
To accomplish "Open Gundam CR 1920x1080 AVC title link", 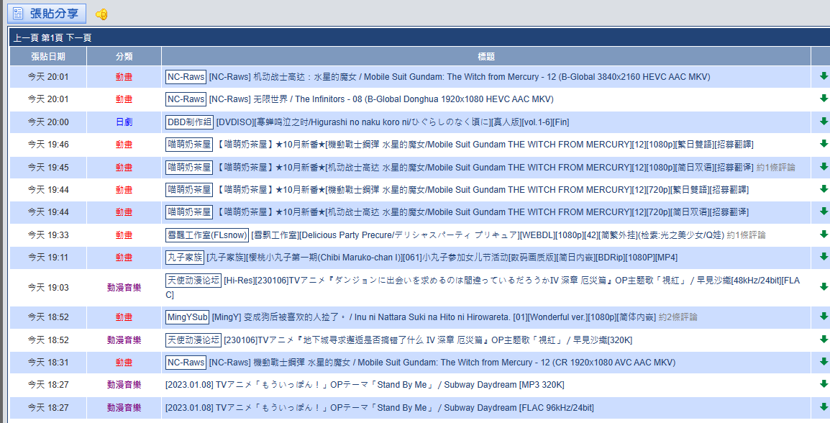I will (x=442, y=362).
